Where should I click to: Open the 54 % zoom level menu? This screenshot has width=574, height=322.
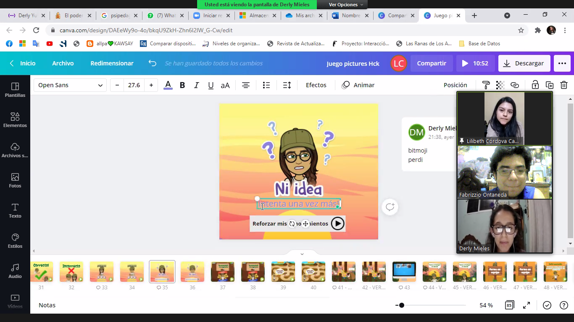486,305
